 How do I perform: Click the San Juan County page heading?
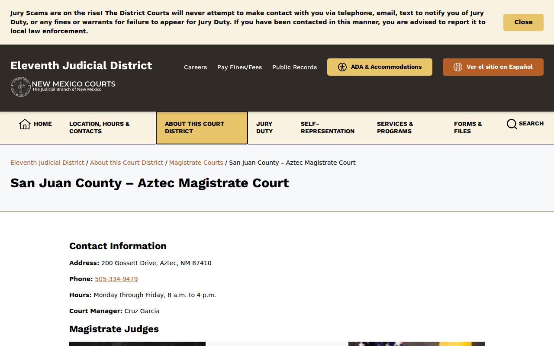(149, 183)
